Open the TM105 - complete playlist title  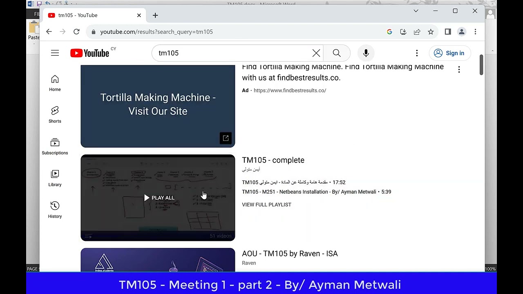(273, 160)
